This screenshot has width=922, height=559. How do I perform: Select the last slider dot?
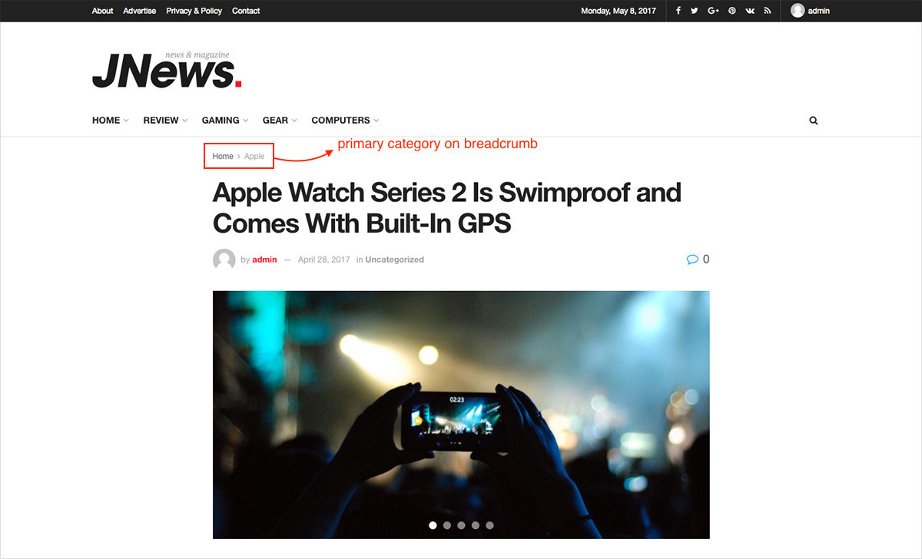point(489,525)
